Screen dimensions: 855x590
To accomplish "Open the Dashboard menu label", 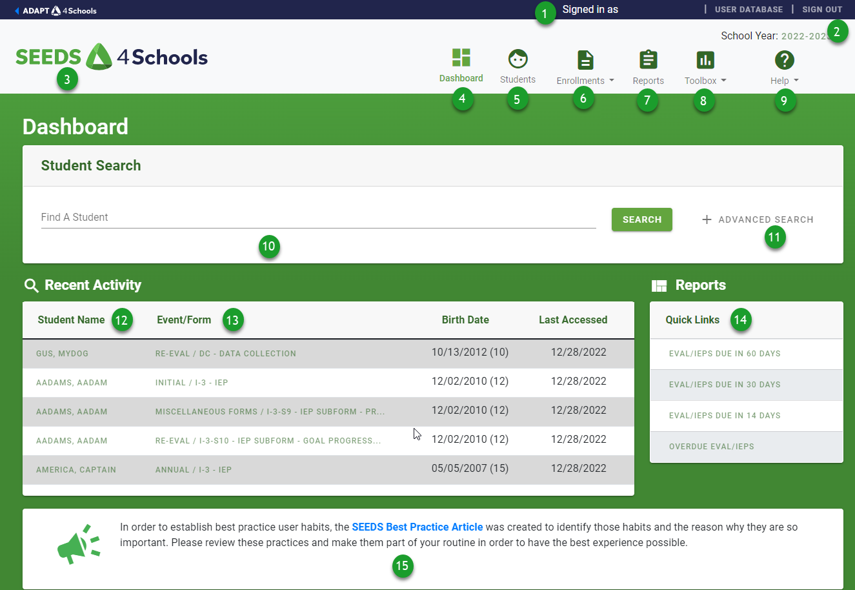I will pyautogui.click(x=461, y=78).
